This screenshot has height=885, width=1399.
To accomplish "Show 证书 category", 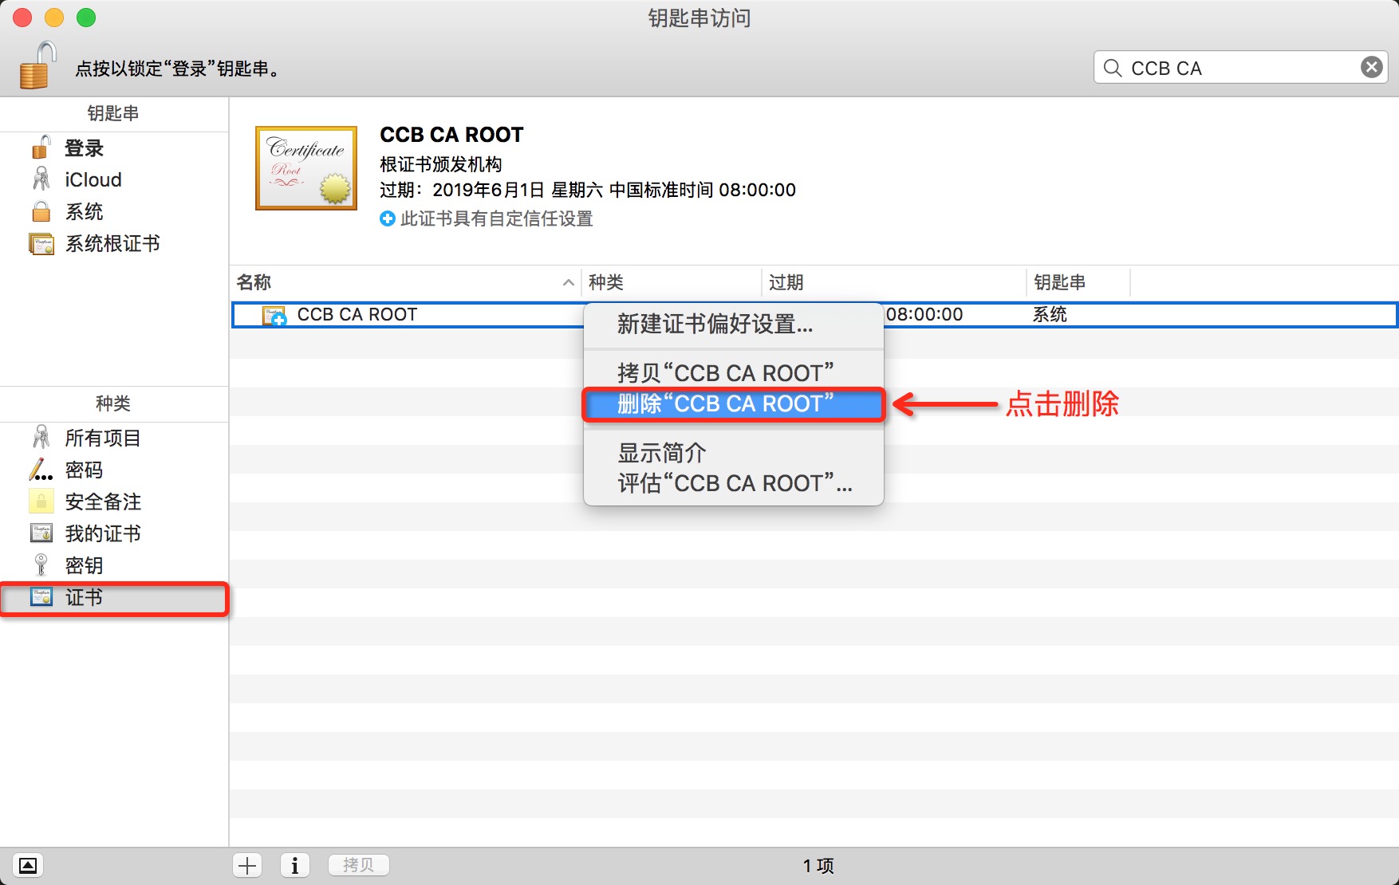I will [114, 598].
